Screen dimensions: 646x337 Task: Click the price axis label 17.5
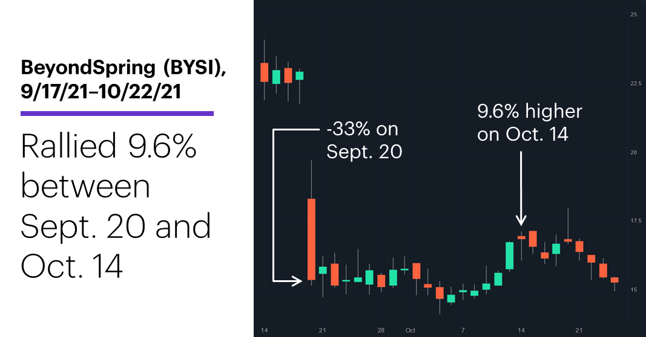[636, 220]
